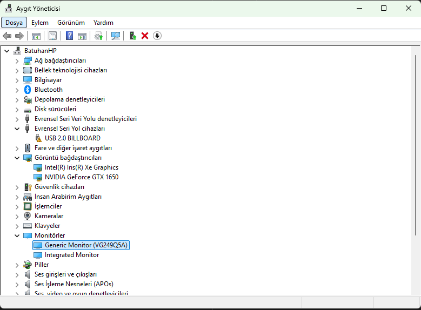Click the Back arrow toolbar icon
This screenshot has height=310, width=421.
(x=7, y=36)
